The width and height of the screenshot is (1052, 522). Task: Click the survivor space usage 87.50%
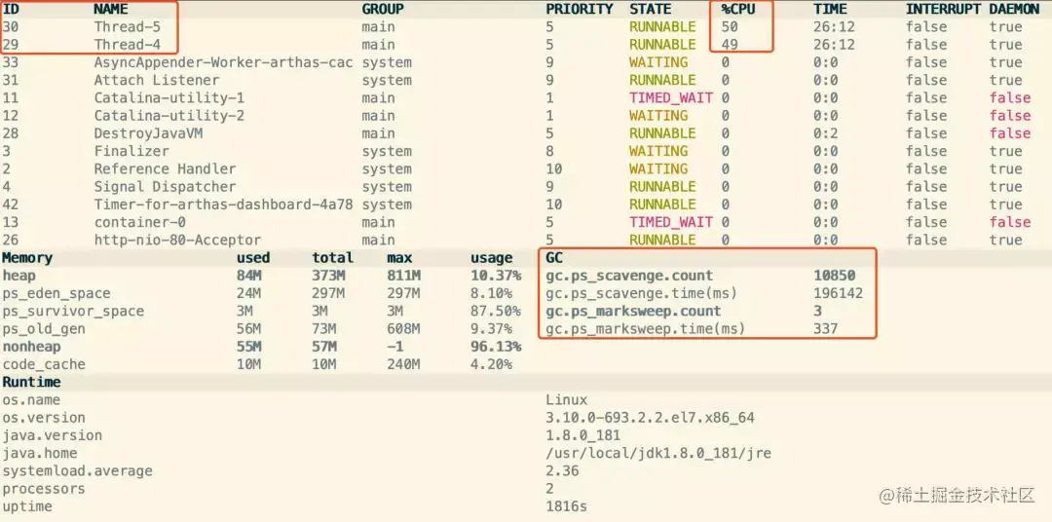496,312
